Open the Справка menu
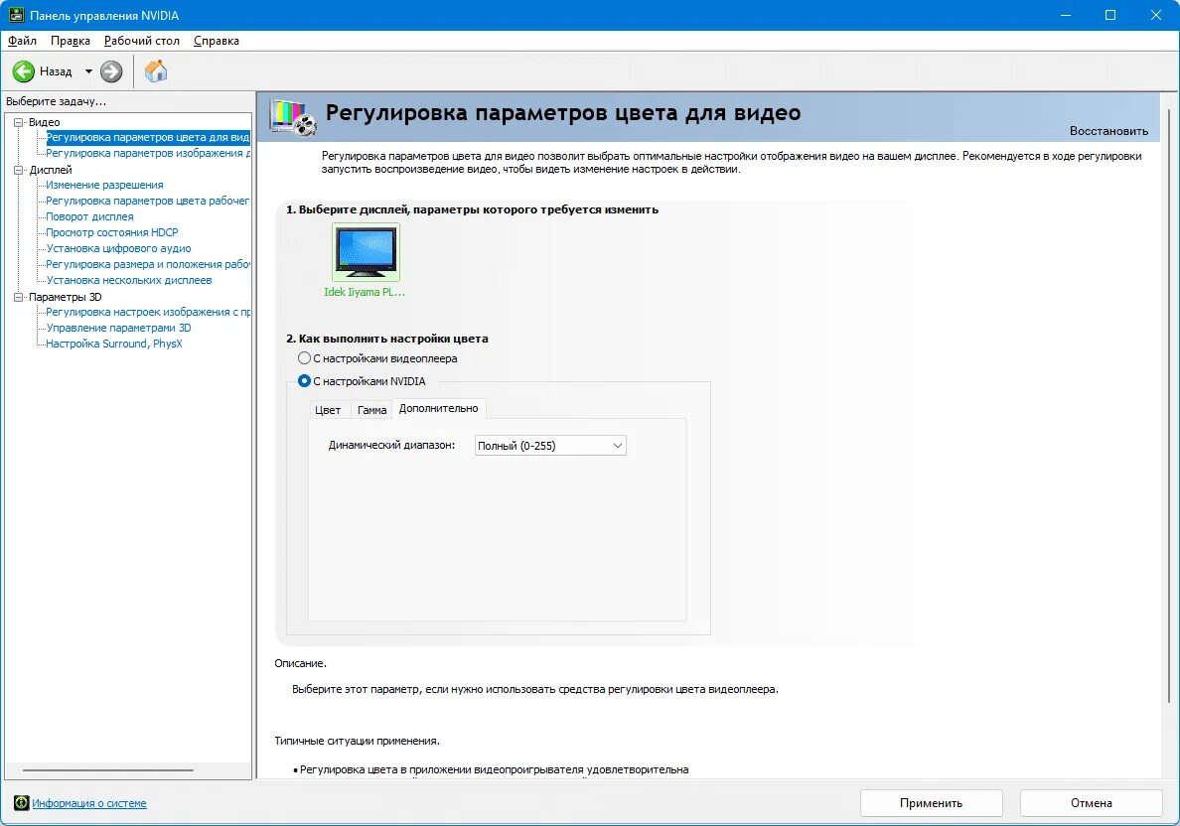Screen dimensions: 1180x826 (x=216, y=41)
